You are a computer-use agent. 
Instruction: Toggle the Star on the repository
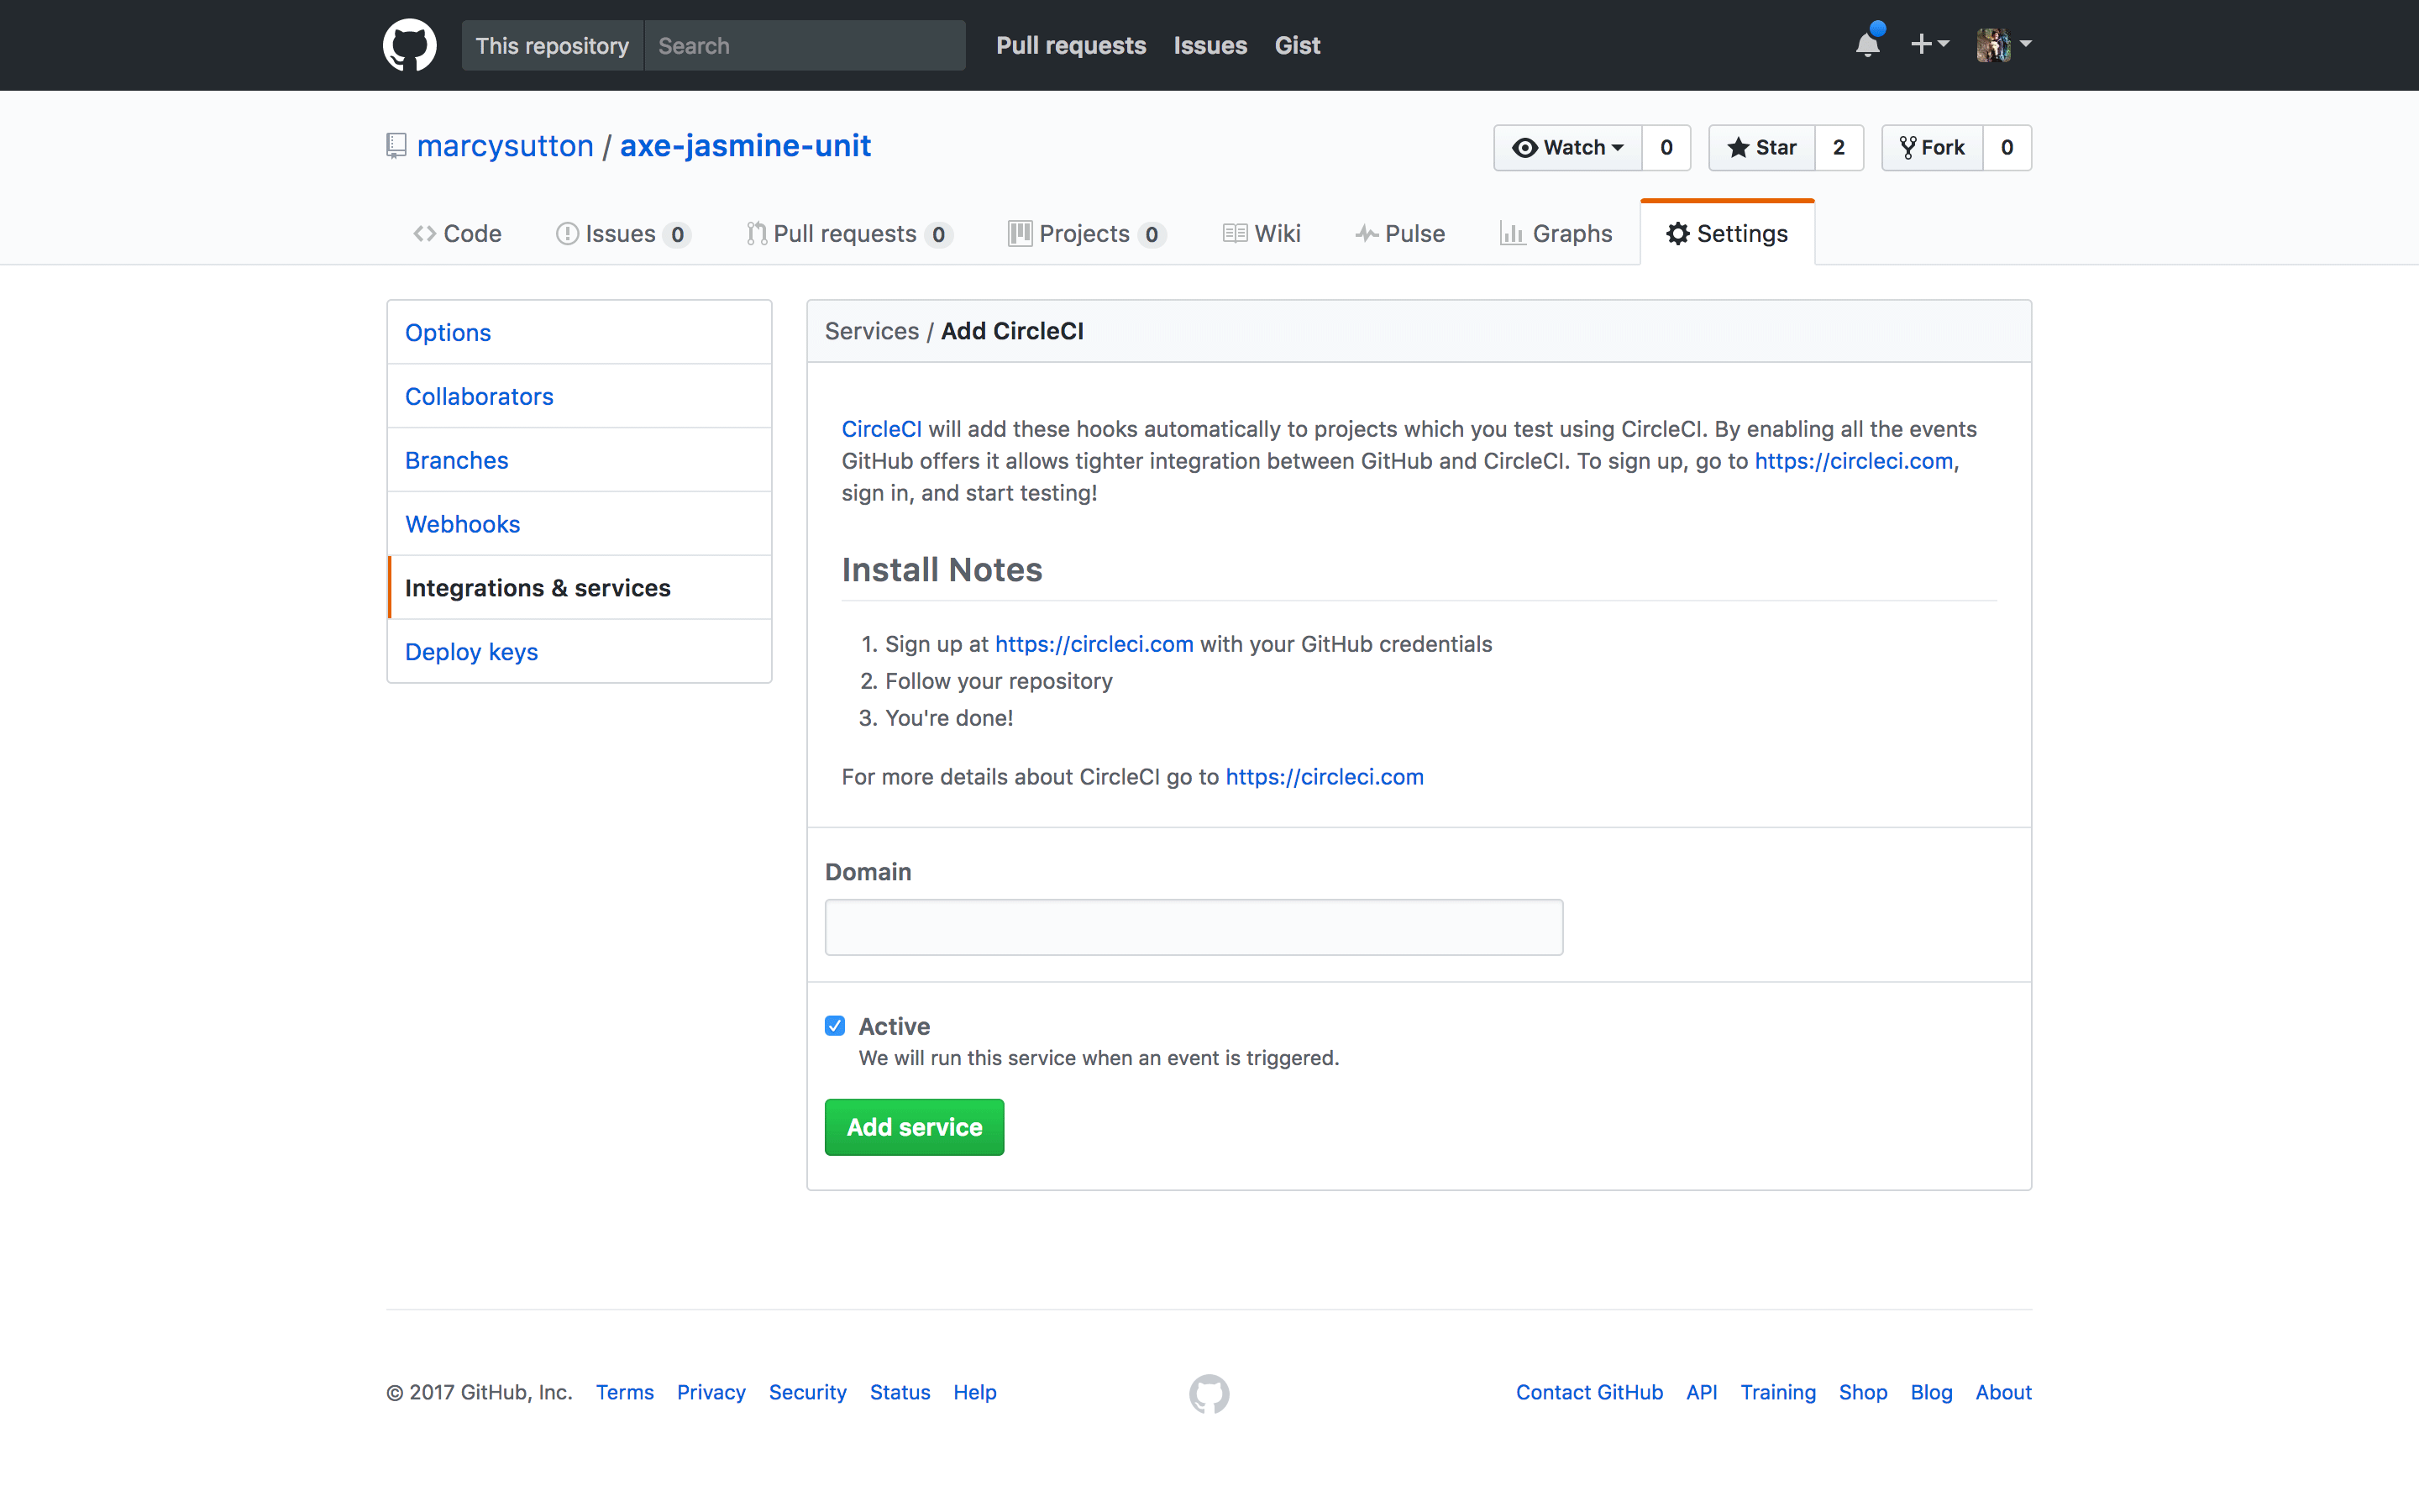coord(1762,147)
